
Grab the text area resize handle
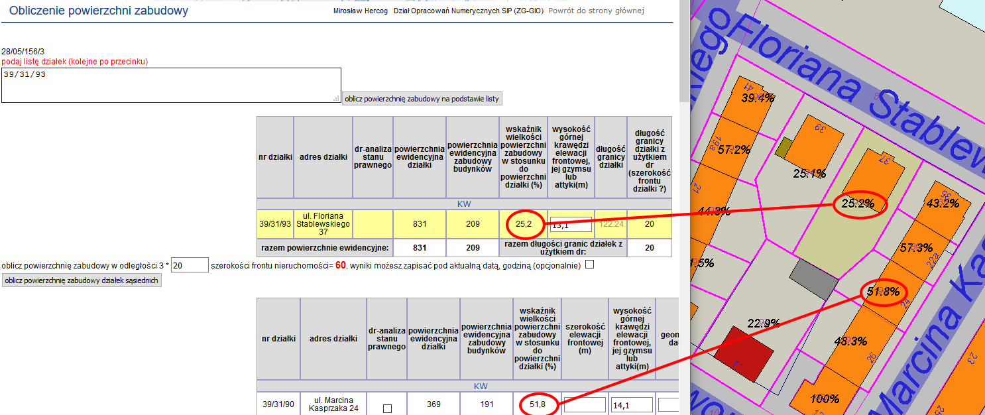[x=337, y=99]
